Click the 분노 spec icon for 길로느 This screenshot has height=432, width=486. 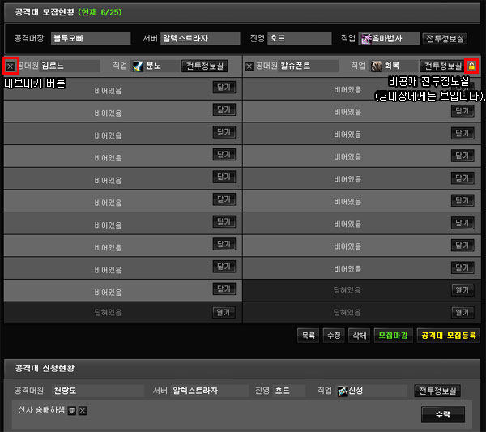coord(139,66)
